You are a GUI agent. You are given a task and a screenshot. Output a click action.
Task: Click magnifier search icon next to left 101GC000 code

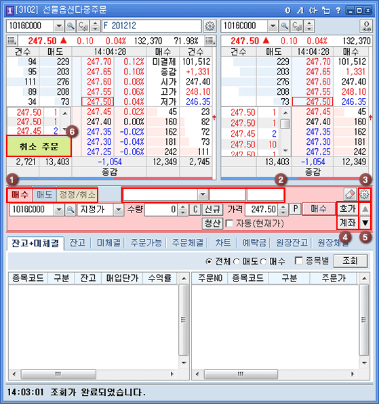point(71,26)
